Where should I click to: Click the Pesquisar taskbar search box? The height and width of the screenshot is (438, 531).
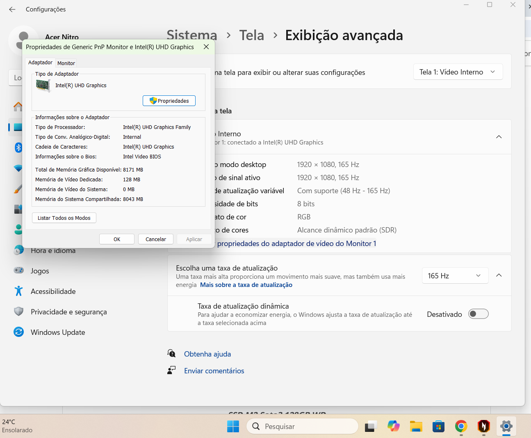[302, 426]
